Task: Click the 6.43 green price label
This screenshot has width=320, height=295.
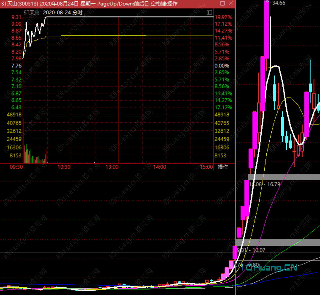Action: [16, 107]
